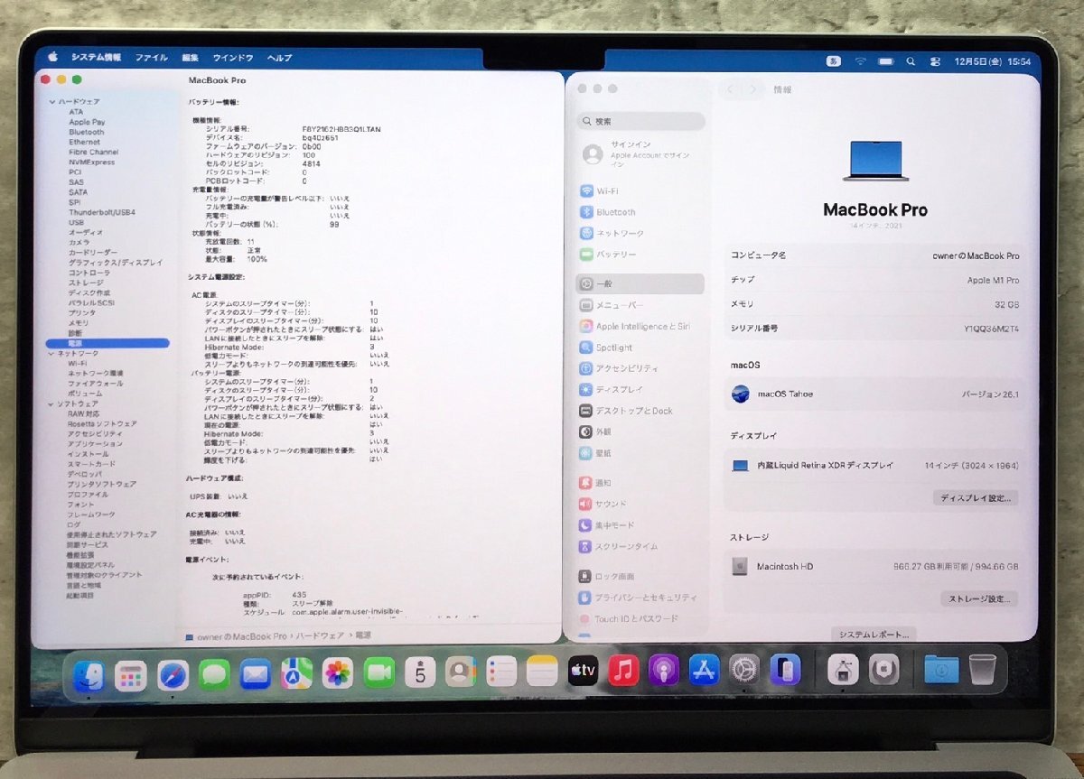Viewport: 1084px width, 779px height.
Task: Open the ファイル menu
Action: coord(152,57)
